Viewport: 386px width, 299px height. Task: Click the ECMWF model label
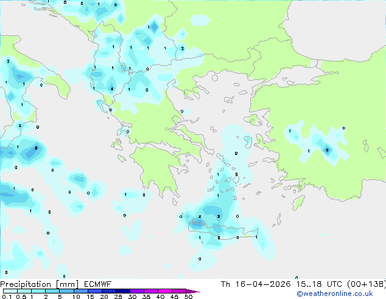(98, 284)
